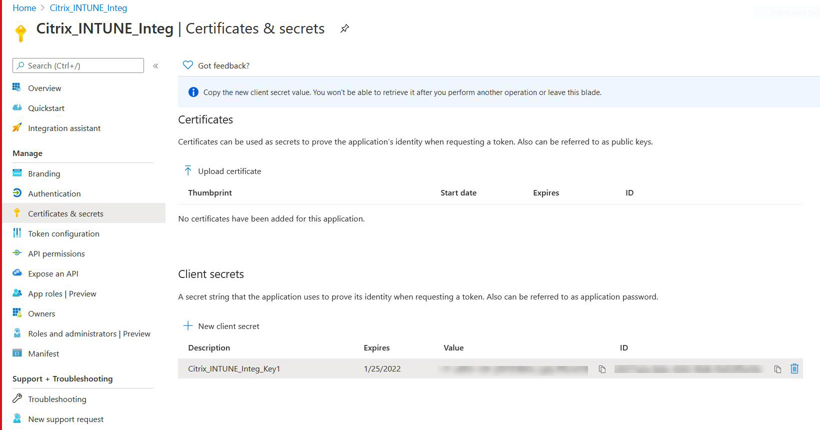Click the New support request person icon
This screenshot has height=430, width=820.
(x=17, y=418)
